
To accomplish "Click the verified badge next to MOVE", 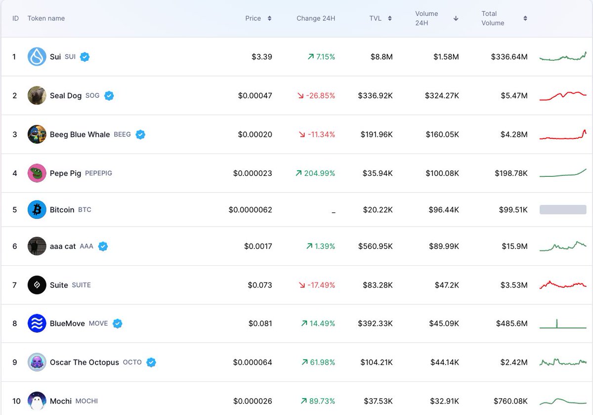I will 118,324.
